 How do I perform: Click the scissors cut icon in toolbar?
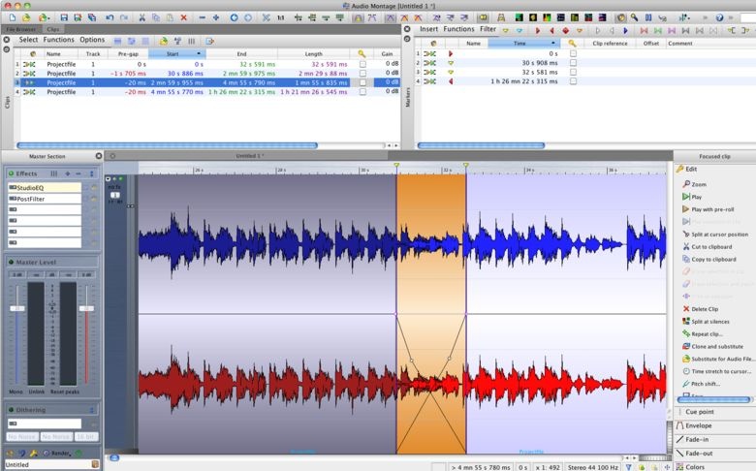(142, 17)
